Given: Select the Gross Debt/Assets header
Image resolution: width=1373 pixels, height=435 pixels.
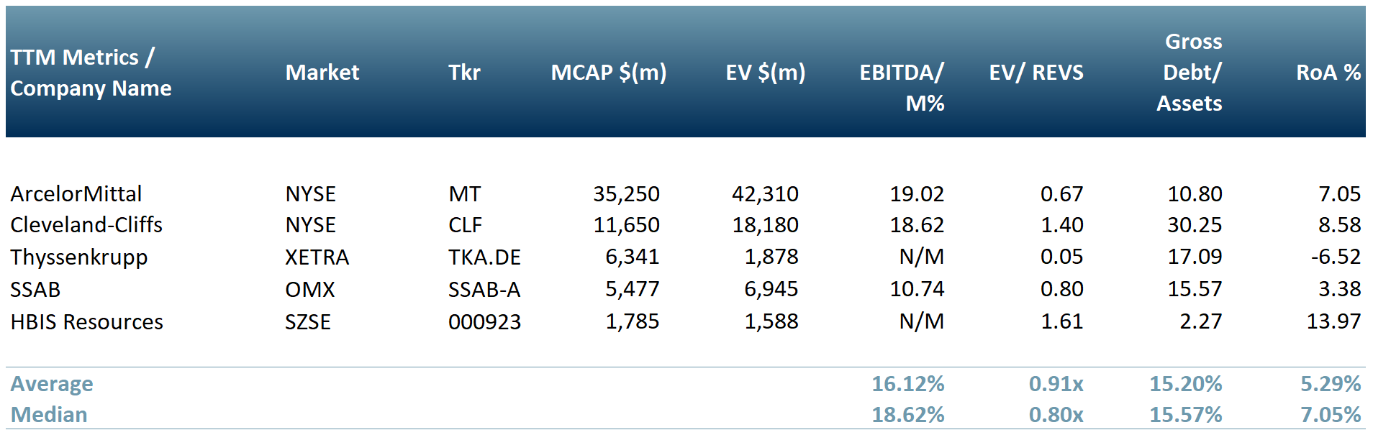Looking at the screenshot, I should point(1191,72).
